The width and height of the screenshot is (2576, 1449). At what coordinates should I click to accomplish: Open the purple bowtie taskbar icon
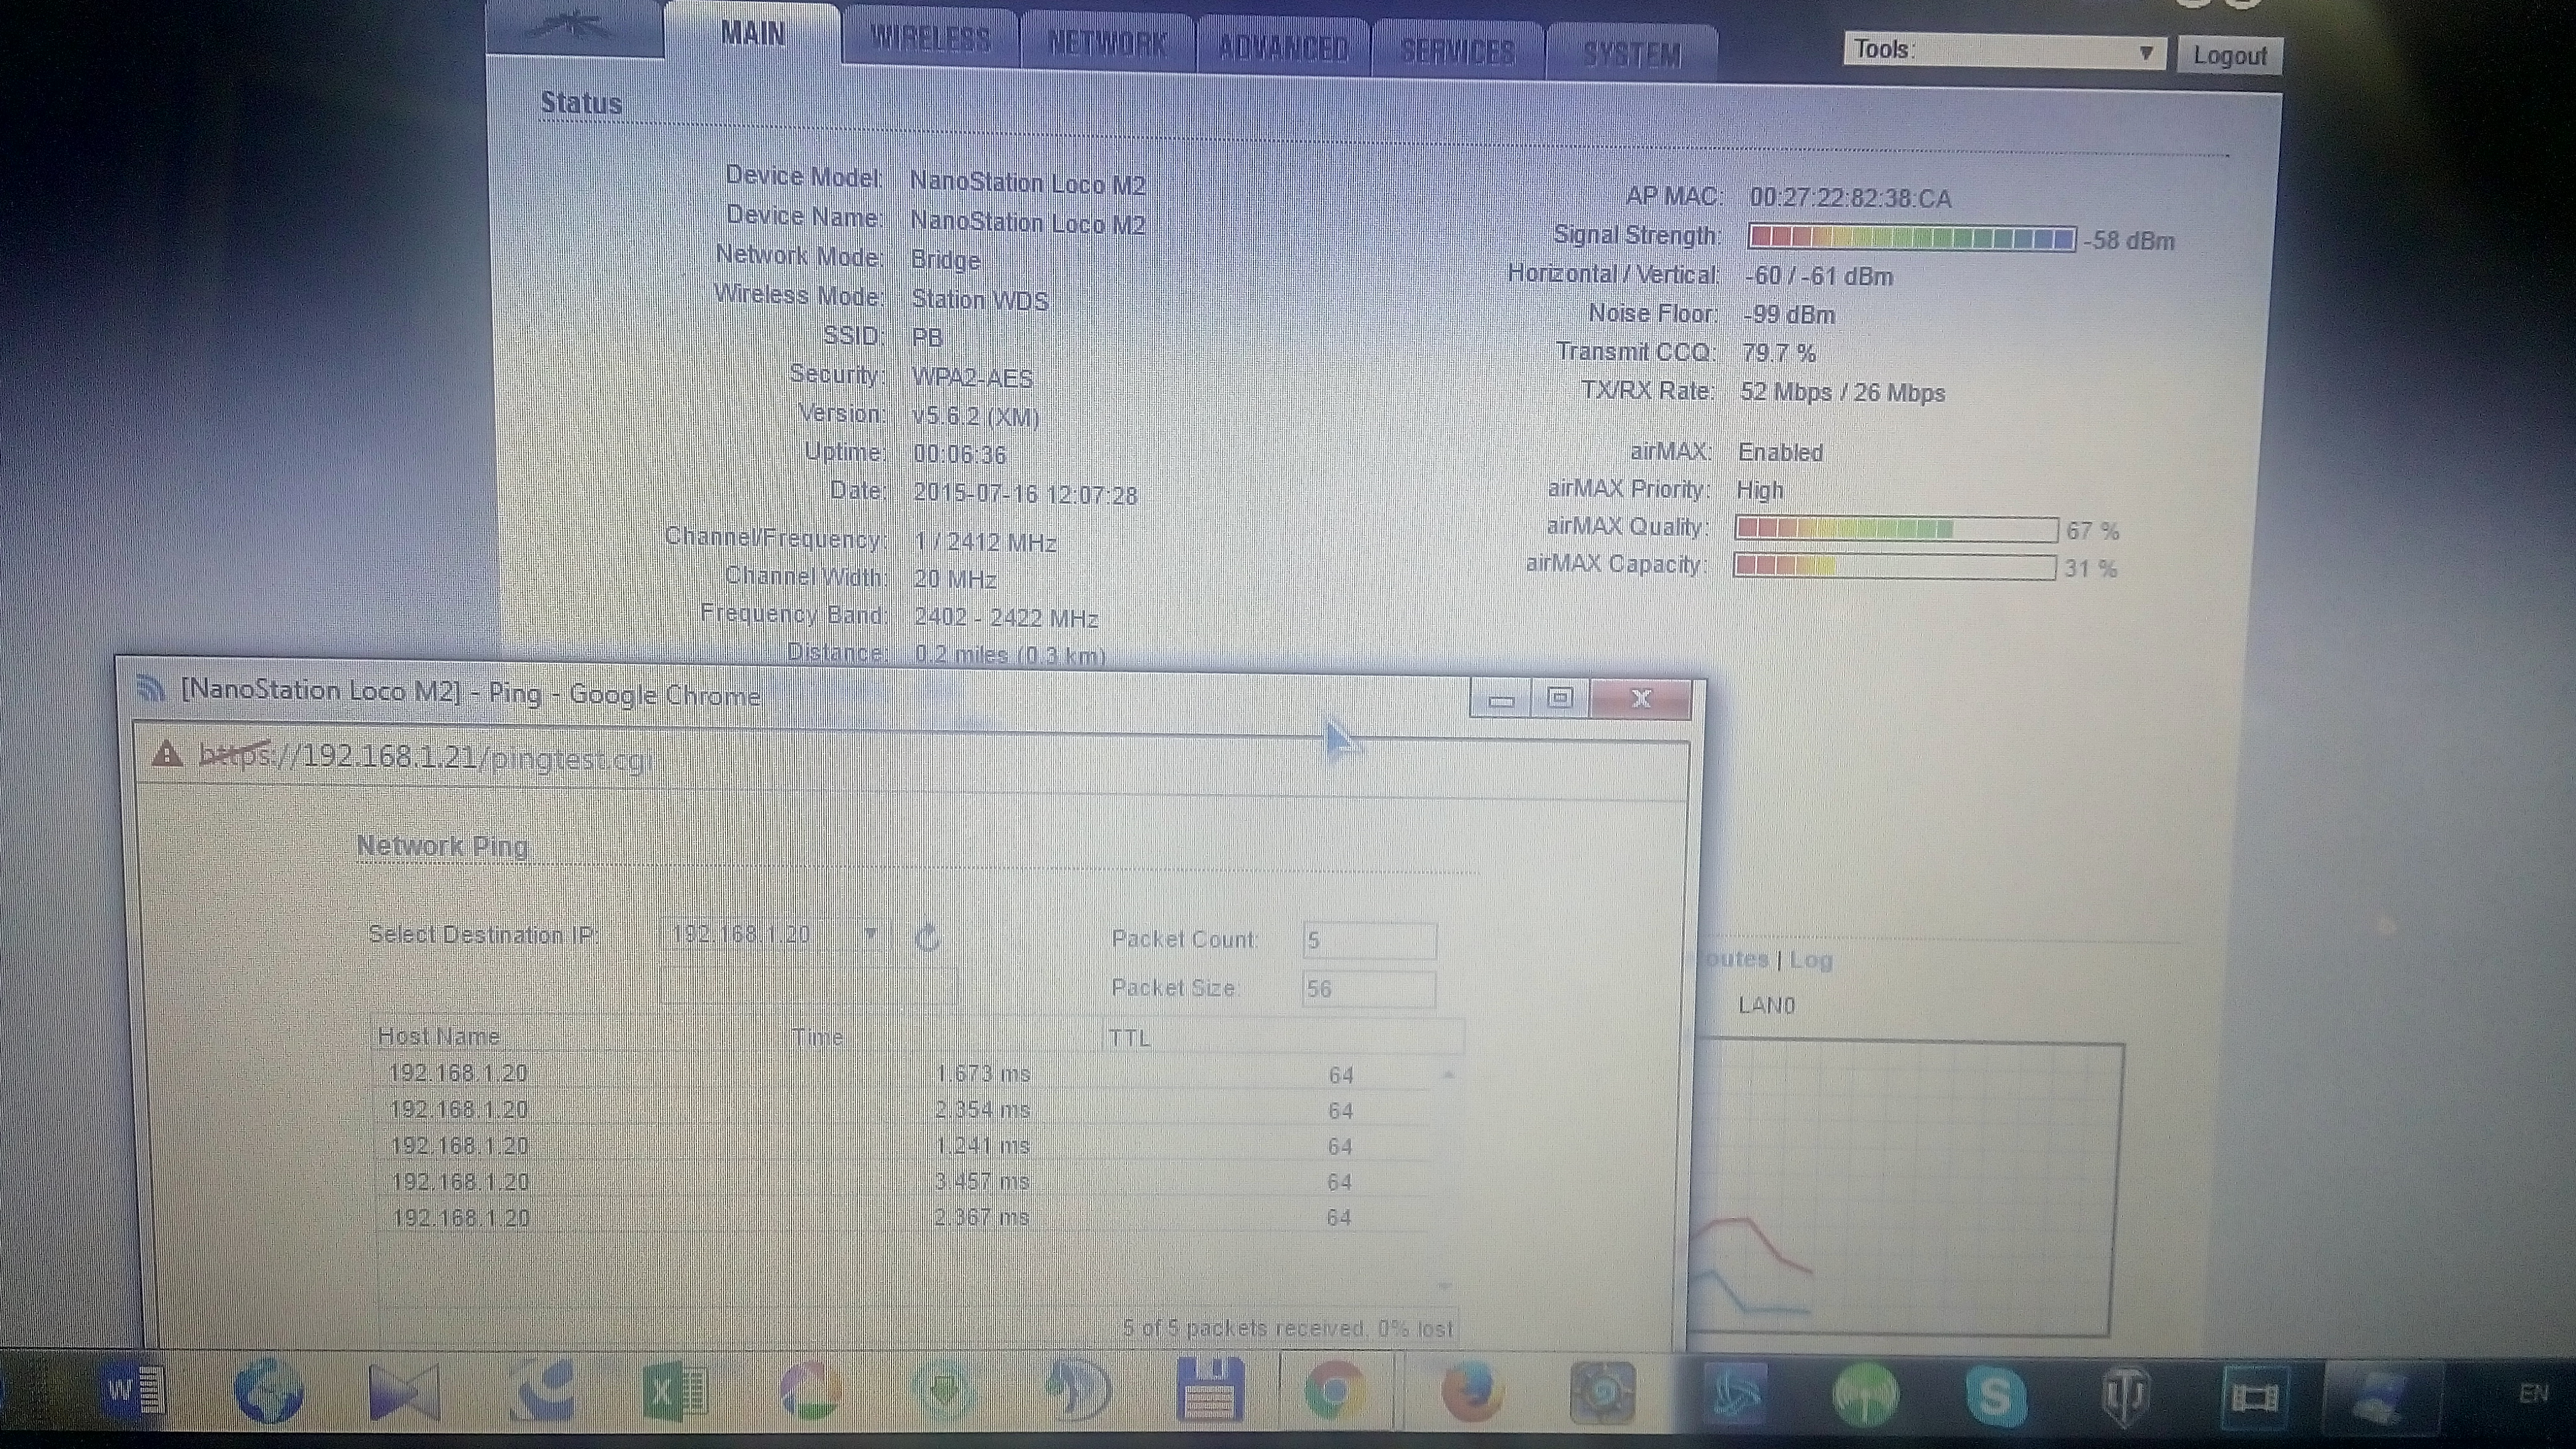[x=404, y=1391]
